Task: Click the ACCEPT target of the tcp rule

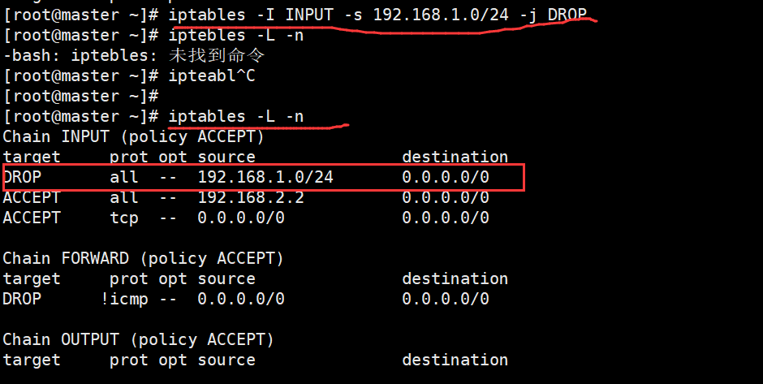Action: [x=32, y=218]
